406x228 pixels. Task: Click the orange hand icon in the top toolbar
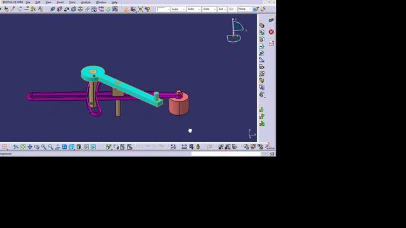coord(126,9)
